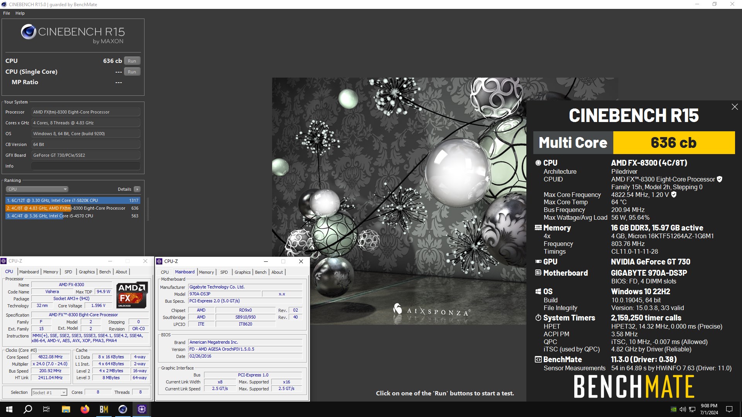Switch to Memory tab in left CPU-Z
The height and width of the screenshot is (417, 742).
51,272
